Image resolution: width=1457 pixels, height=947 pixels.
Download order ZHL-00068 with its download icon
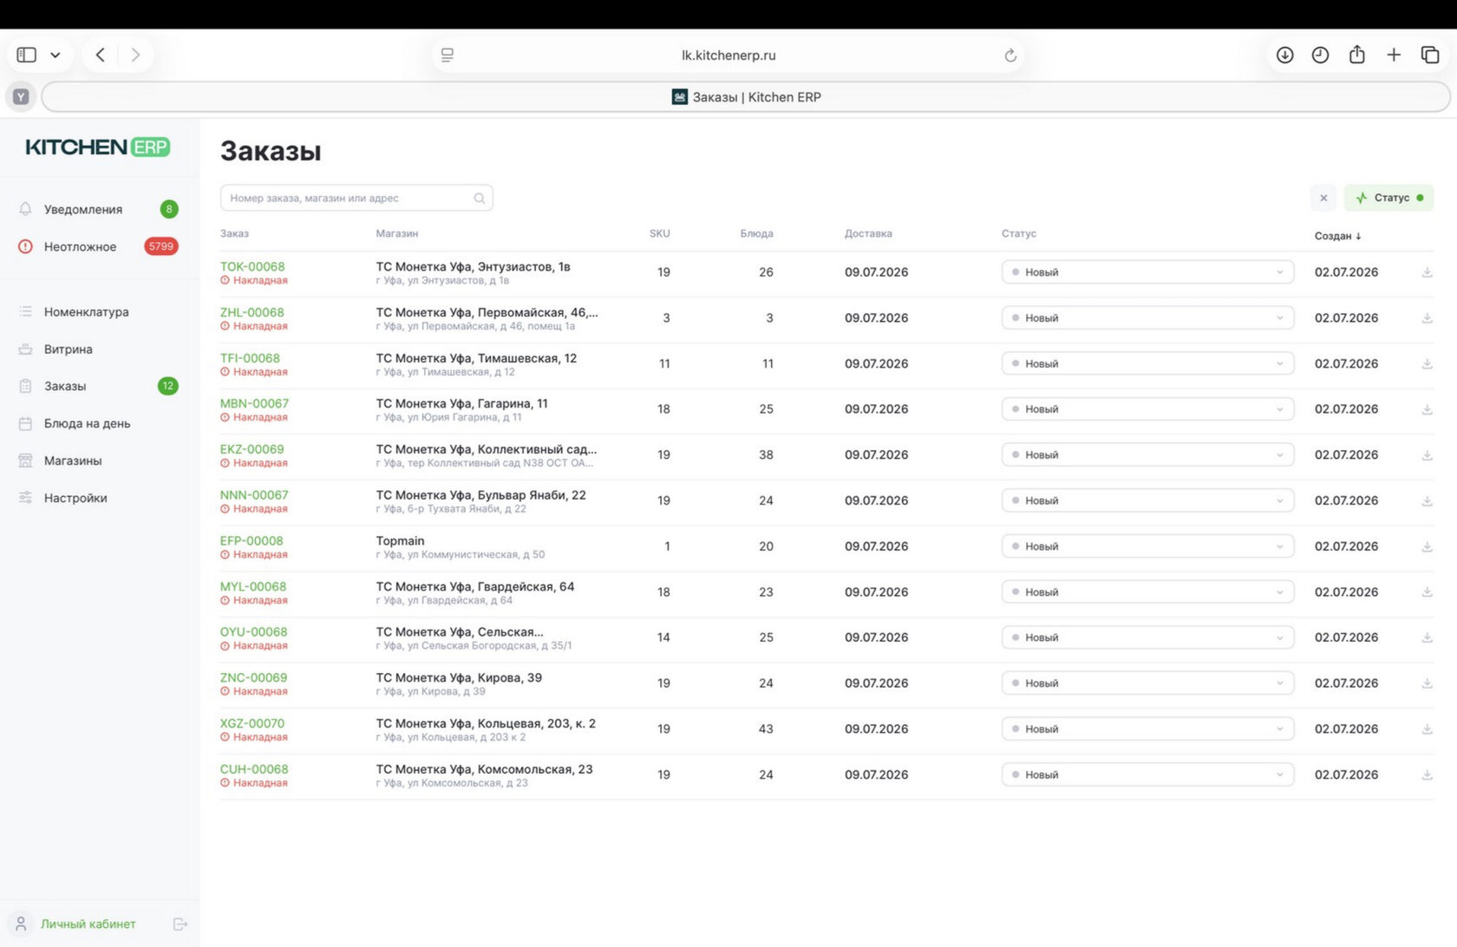tap(1427, 318)
